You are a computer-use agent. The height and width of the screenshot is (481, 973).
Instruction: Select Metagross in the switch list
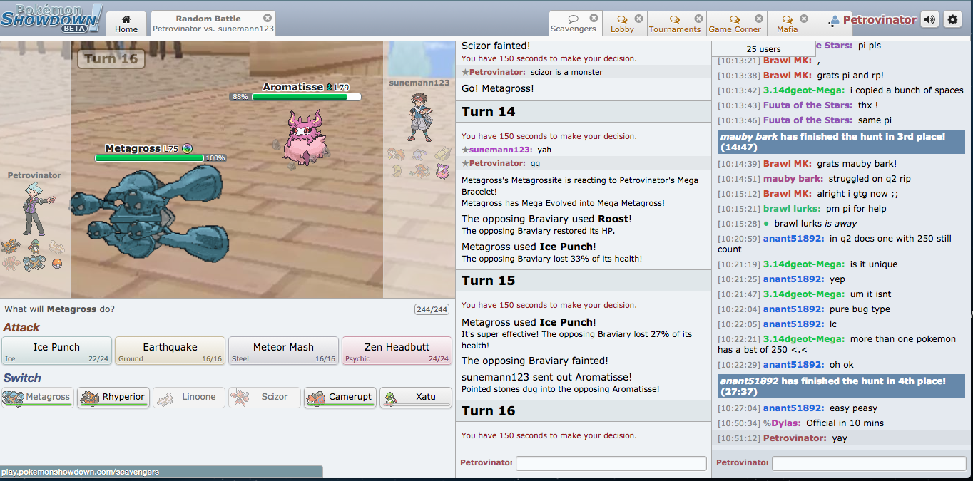(x=38, y=397)
